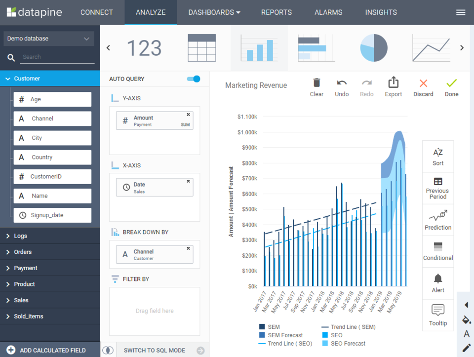Toggle the theme contrast switch
Screen dimensions: 474x357
tap(108, 350)
